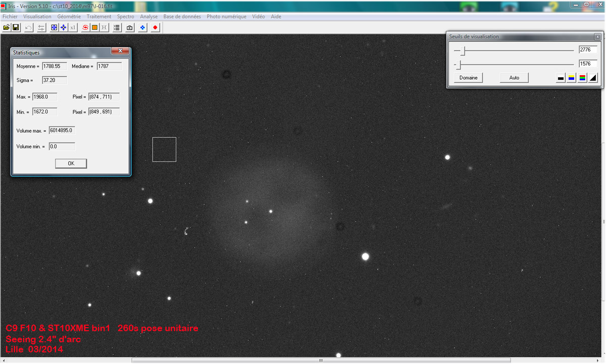Click the undo arrow icon
Viewport: 606px width, 364px height.
click(x=29, y=27)
